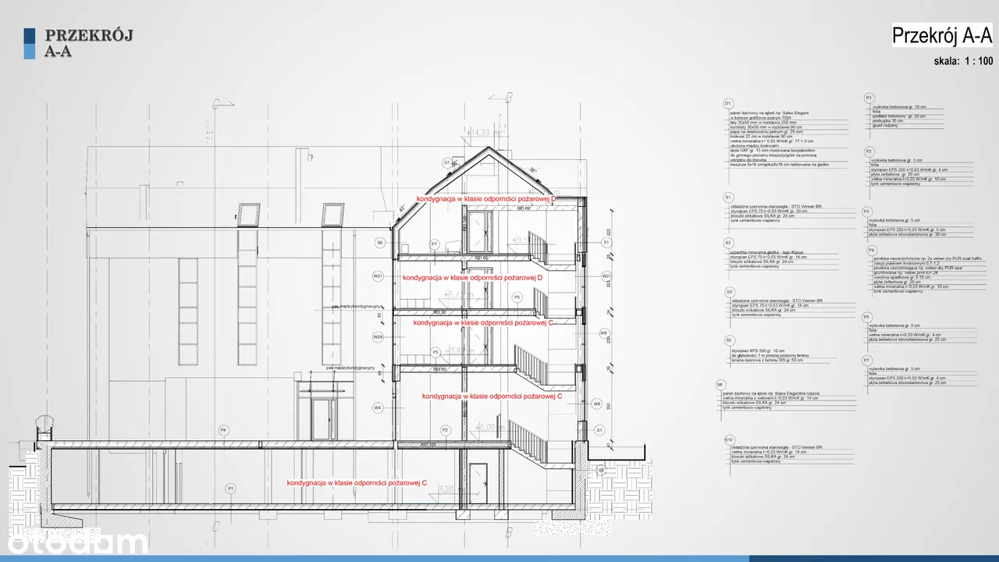The image size is (999, 562).
Task: Select the bold 'PRZEKRÓJ A-A' heading at top left
Action: tap(89, 43)
